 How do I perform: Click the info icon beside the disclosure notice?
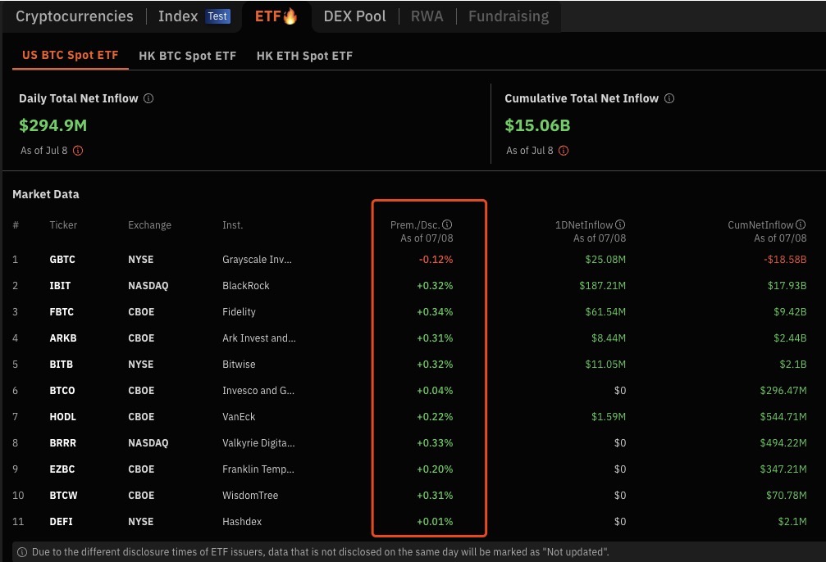[22, 552]
